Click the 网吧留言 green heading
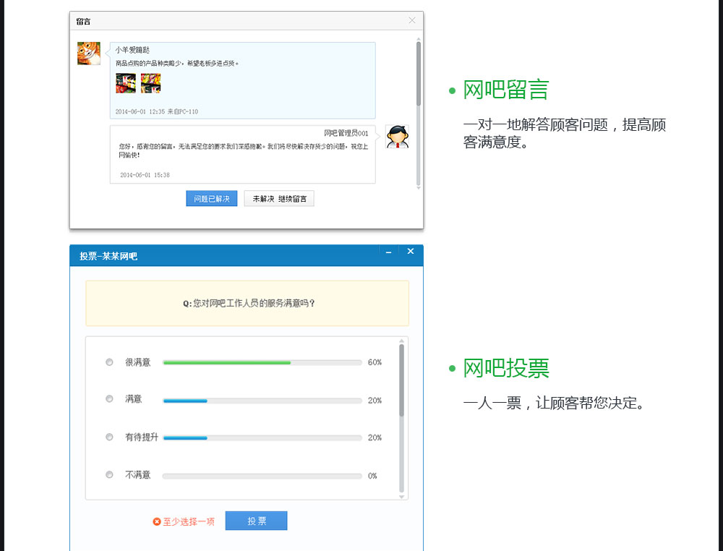This screenshot has width=723, height=551. 506,90
